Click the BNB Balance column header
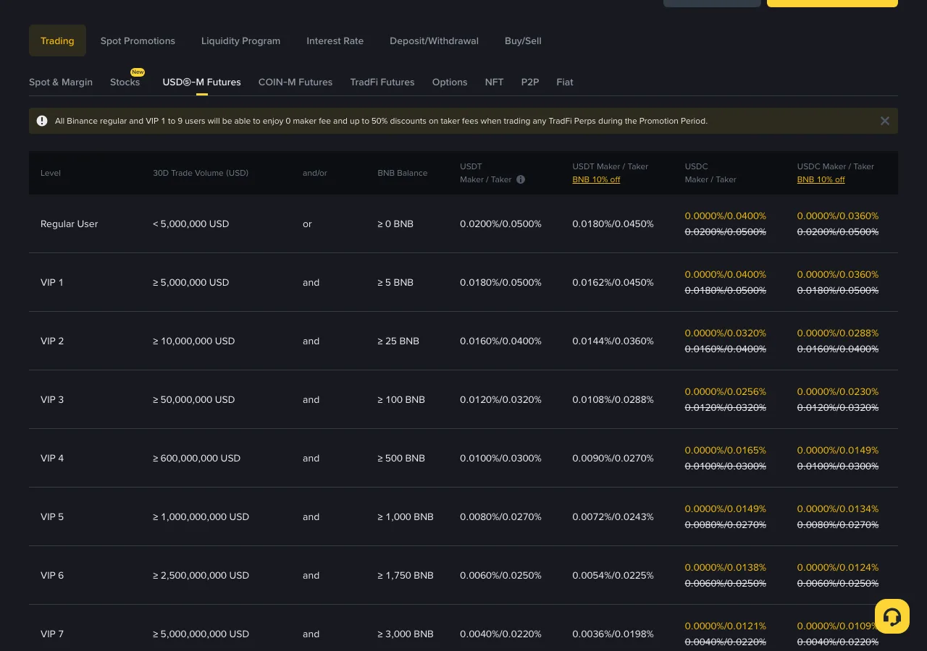The height and width of the screenshot is (651, 927). coord(403,173)
